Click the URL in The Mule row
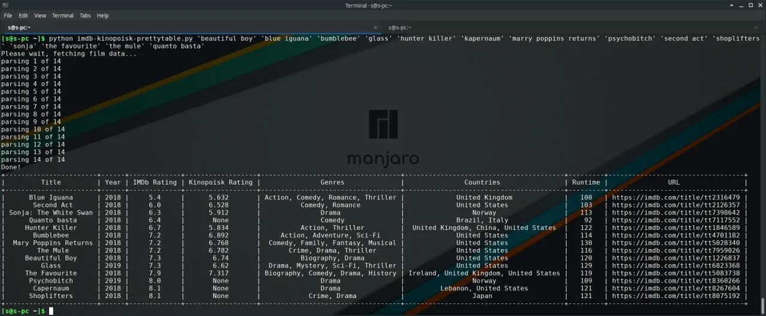766x316 pixels. tap(676, 251)
